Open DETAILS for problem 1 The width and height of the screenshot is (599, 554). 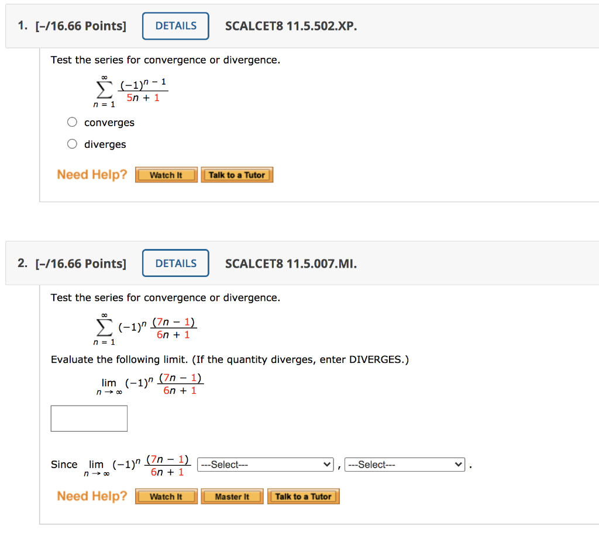pos(175,26)
